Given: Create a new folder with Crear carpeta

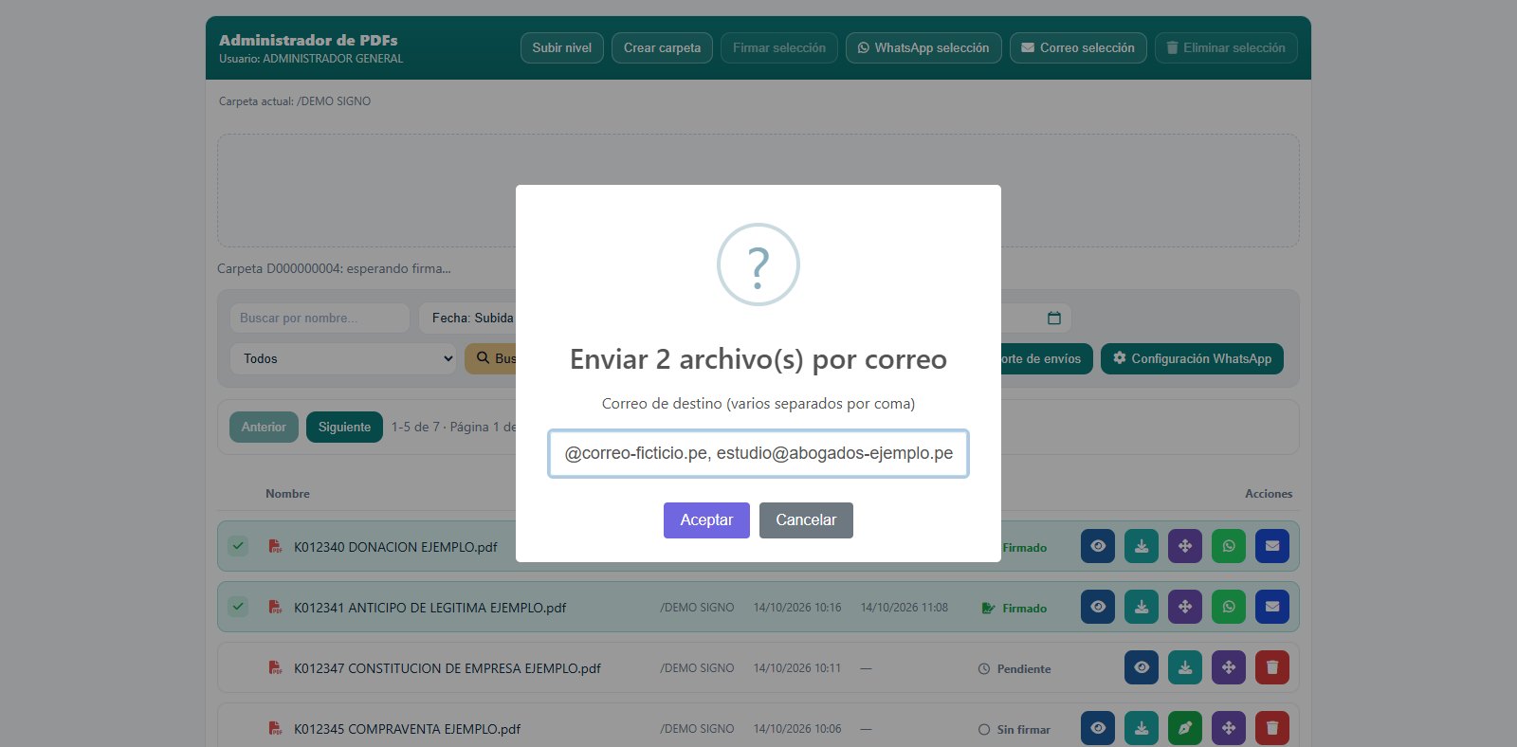Looking at the screenshot, I should pyautogui.click(x=663, y=47).
